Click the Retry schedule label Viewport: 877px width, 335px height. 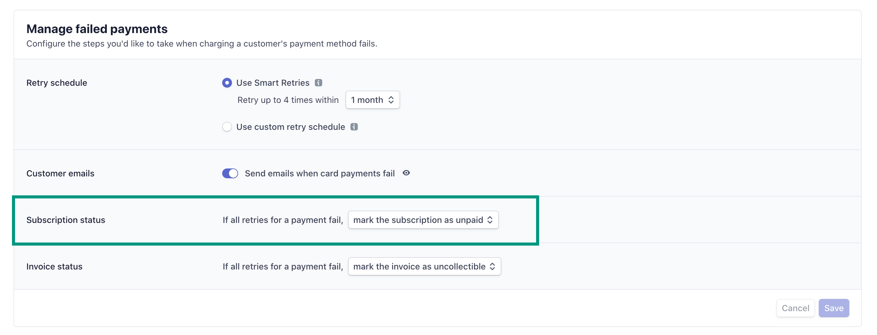[x=57, y=83]
